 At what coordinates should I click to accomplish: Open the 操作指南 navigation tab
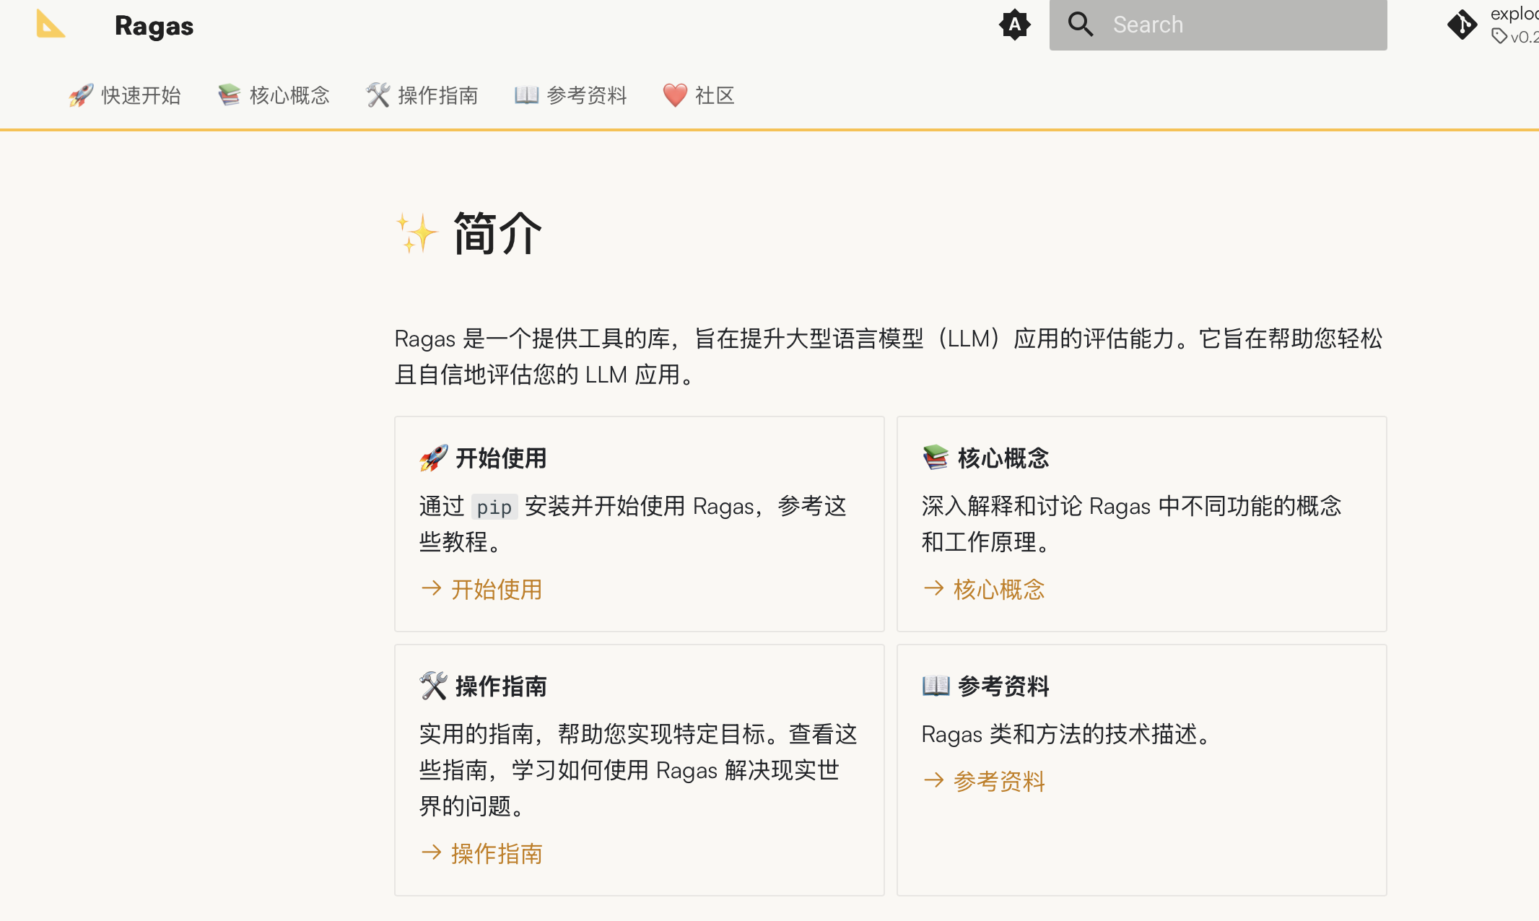[x=438, y=95]
